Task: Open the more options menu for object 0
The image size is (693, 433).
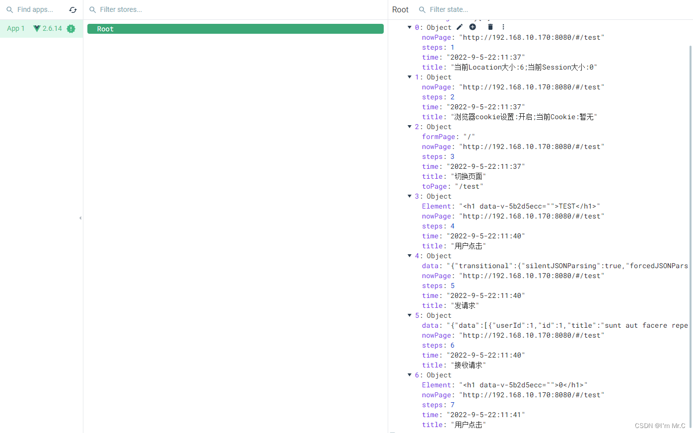Action: pyautogui.click(x=503, y=27)
